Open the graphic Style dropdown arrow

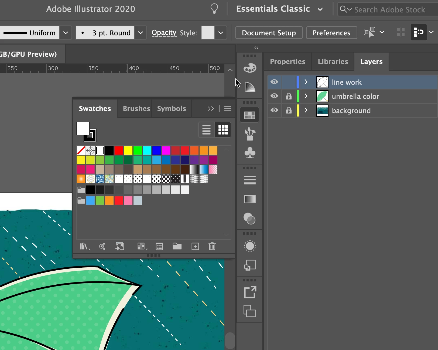pos(221,33)
